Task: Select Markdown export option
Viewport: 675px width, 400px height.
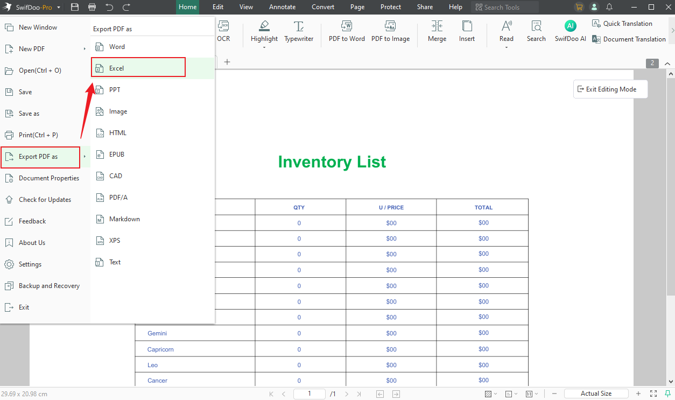Action: pyautogui.click(x=152, y=219)
